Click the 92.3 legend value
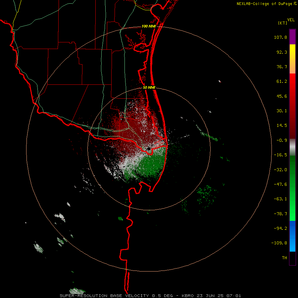Screen dimensions: 298x298 coord(282,52)
